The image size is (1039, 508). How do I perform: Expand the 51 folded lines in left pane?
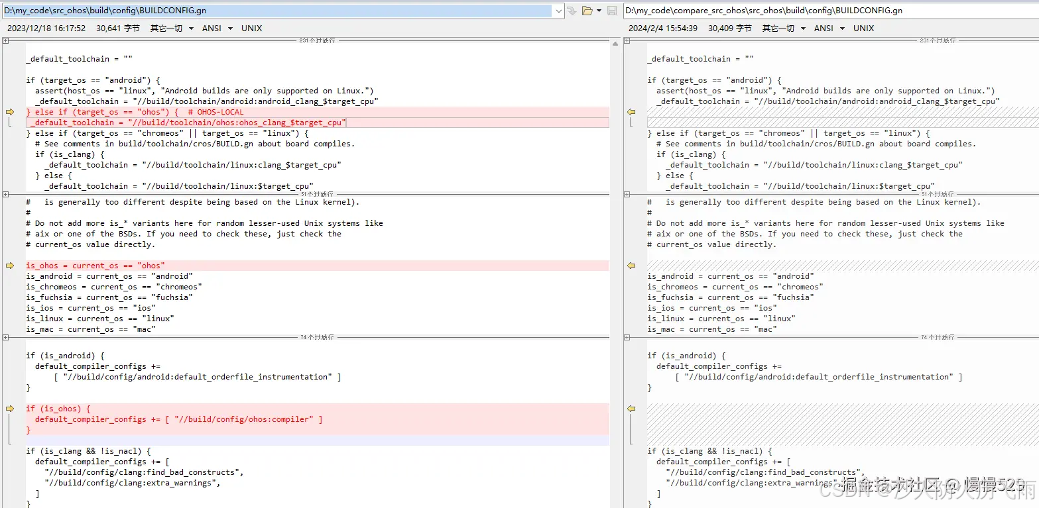5,194
